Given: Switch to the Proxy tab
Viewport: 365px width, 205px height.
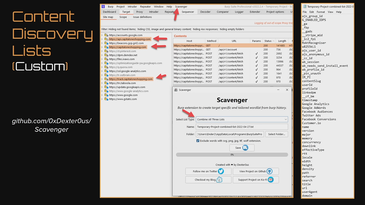Looking at the screenshot, I should [x=139, y=12].
